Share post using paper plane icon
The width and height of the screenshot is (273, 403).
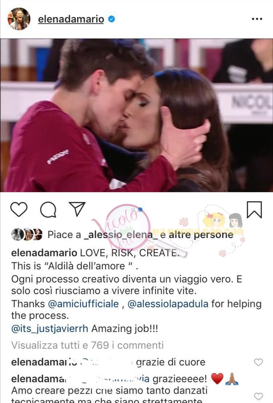click(x=77, y=209)
